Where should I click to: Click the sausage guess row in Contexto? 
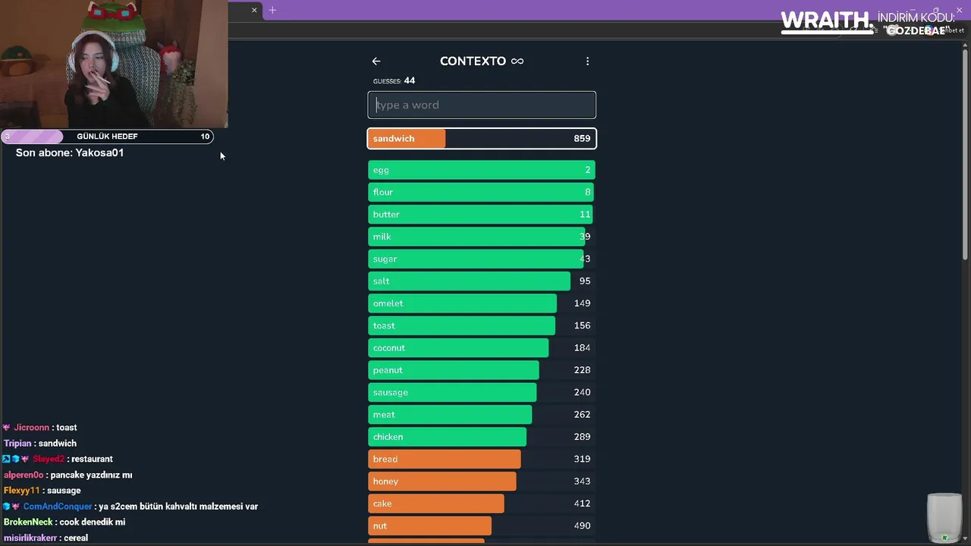[482, 392]
